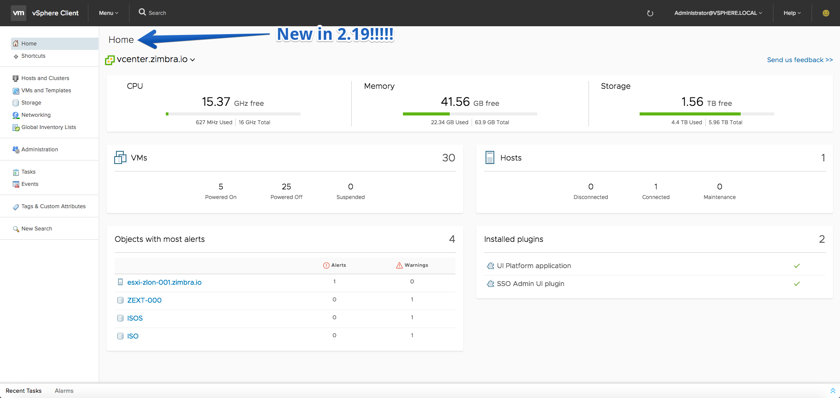Expand the bottom Recent Tasks panel
840x398 pixels.
833,391
